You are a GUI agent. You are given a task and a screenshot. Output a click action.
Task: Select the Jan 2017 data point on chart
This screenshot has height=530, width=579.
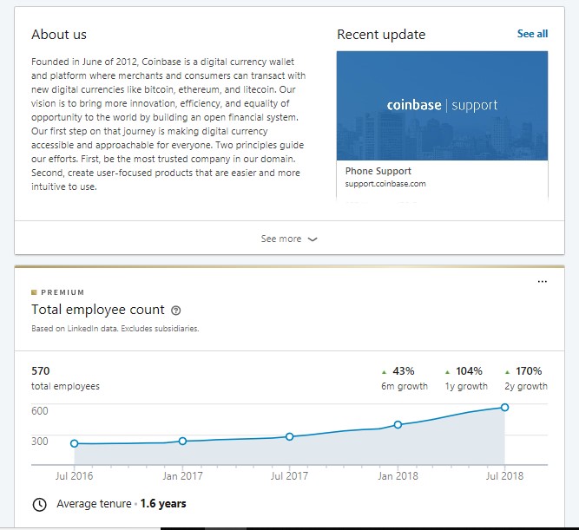(x=182, y=441)
